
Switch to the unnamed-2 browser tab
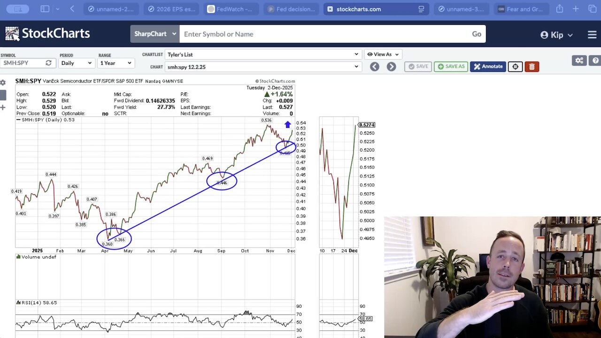tap(111, 9)
